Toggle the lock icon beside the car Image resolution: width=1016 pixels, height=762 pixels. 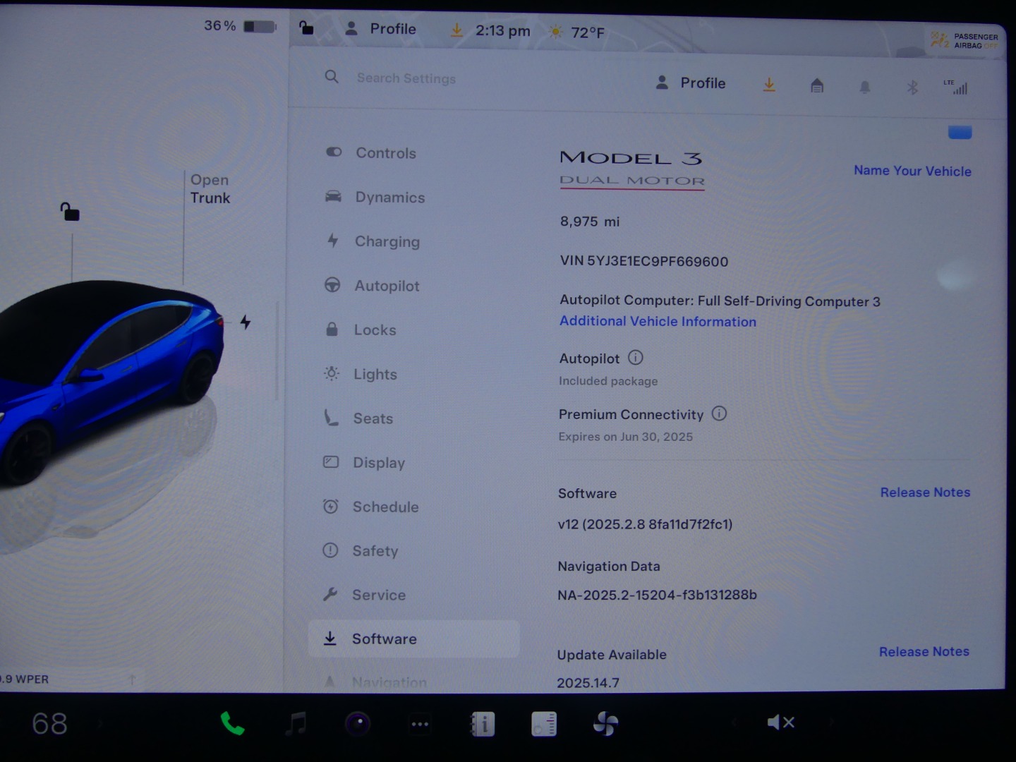(x=69, y=212)
